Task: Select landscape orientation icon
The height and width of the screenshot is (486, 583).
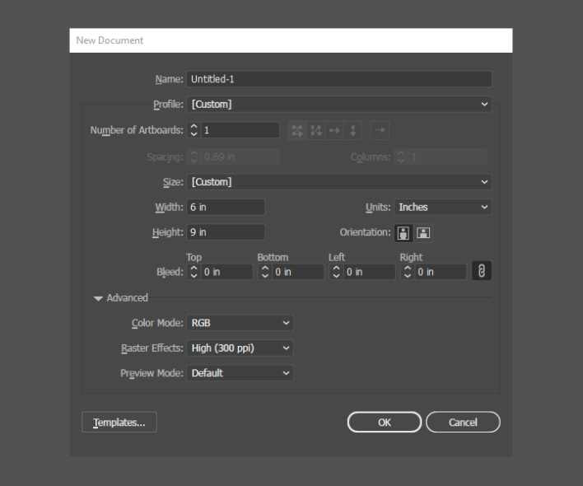Action: (422, 233)
